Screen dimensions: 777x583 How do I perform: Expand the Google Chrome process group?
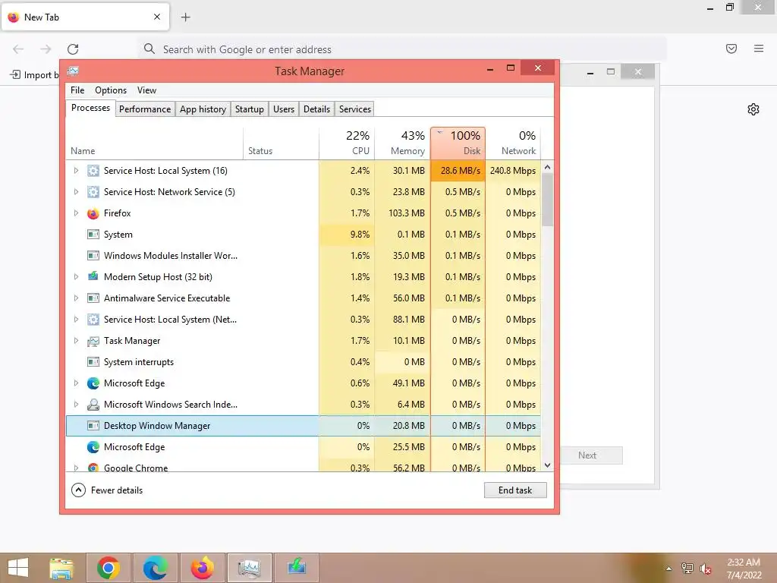coord(76,468)
